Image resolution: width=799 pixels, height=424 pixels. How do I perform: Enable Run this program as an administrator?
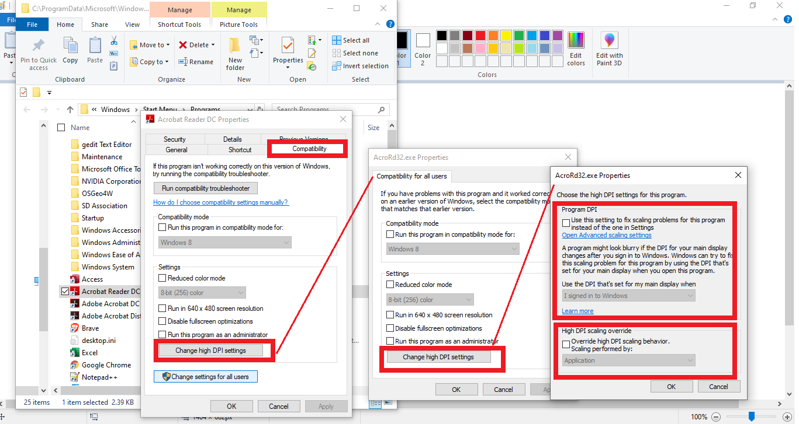pos(161,335)
